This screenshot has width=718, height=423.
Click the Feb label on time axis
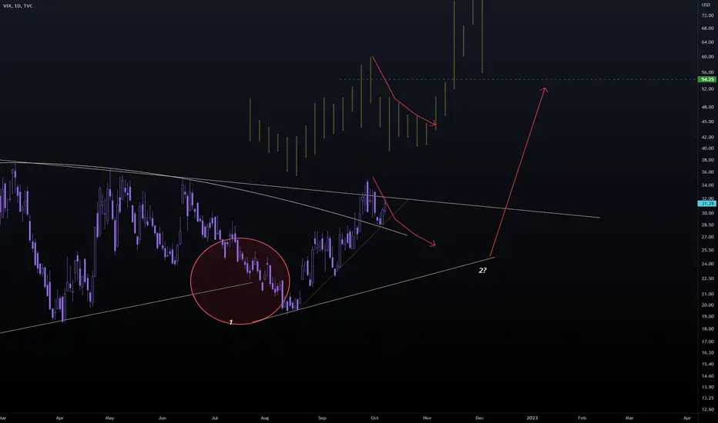tap(582, 418)
